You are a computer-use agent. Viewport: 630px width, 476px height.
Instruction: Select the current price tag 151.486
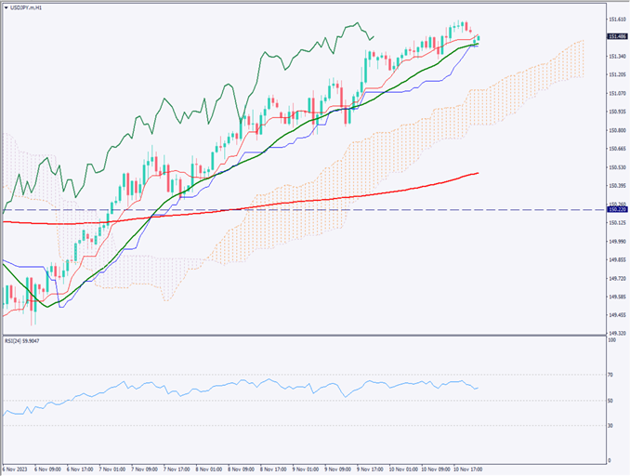point(615,36)
